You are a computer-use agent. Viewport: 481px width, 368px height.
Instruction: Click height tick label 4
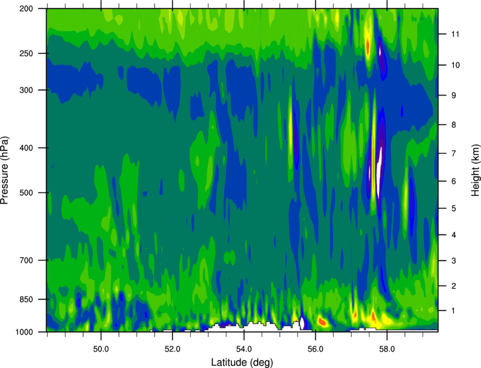point(453,235)
